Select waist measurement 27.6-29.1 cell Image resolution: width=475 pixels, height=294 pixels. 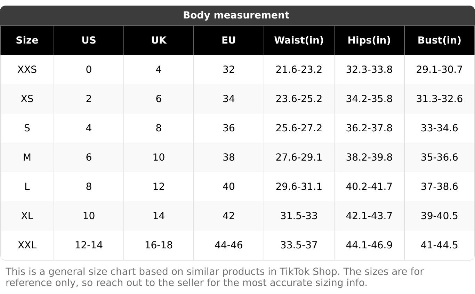pos(299,157)
